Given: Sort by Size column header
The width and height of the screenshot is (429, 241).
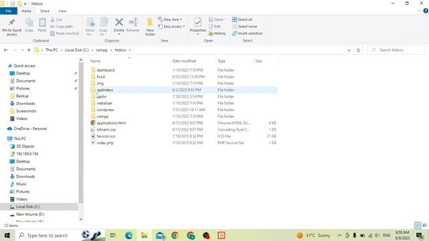Looking at the screenshot, I should pos(265,61).
